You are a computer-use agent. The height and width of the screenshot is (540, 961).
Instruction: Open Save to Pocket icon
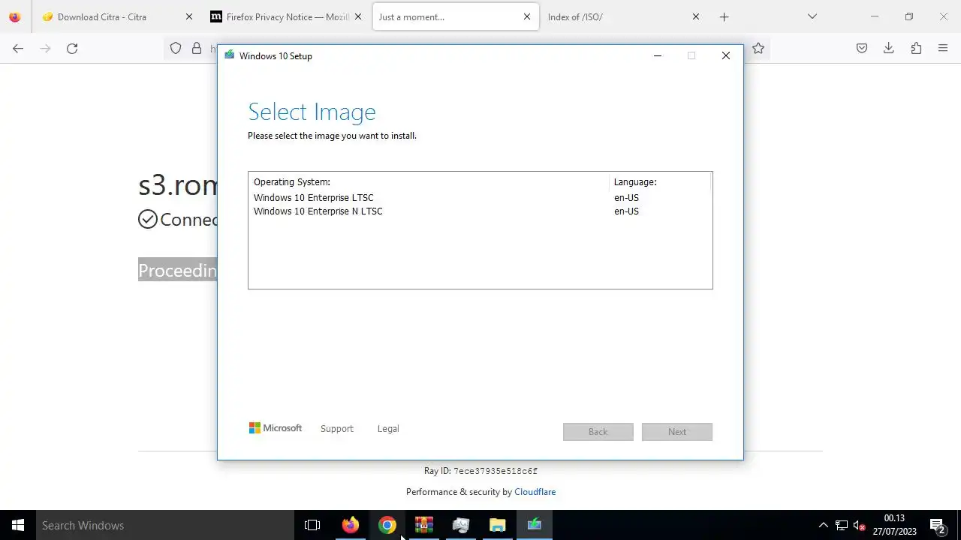(862, 49)
